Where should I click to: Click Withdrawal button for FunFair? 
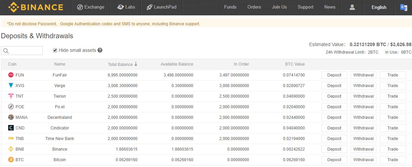point(363,75)
